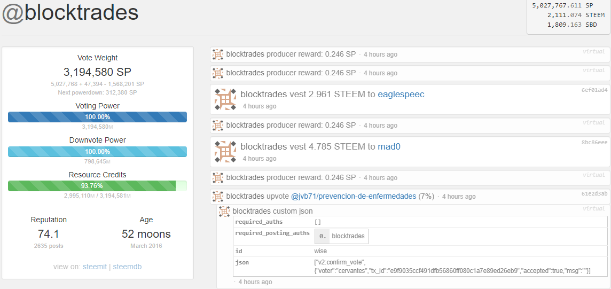This screenshot has width=611, height=289.
Task: Click the 4 hours ago timestamp under mad0 vest
Action: tap(260, 159)
